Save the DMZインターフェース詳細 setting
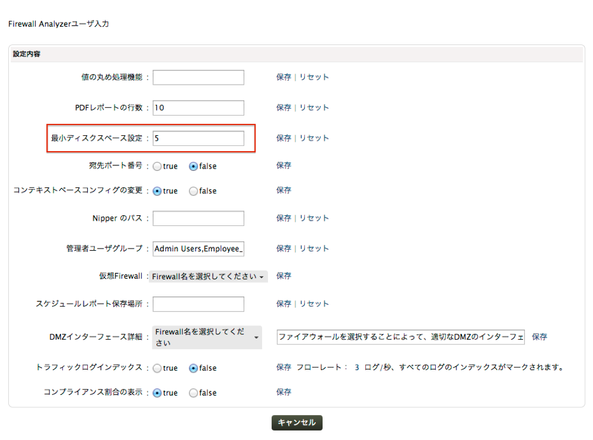Viewport: 593px width, 440px height. (x=539, y=337)
